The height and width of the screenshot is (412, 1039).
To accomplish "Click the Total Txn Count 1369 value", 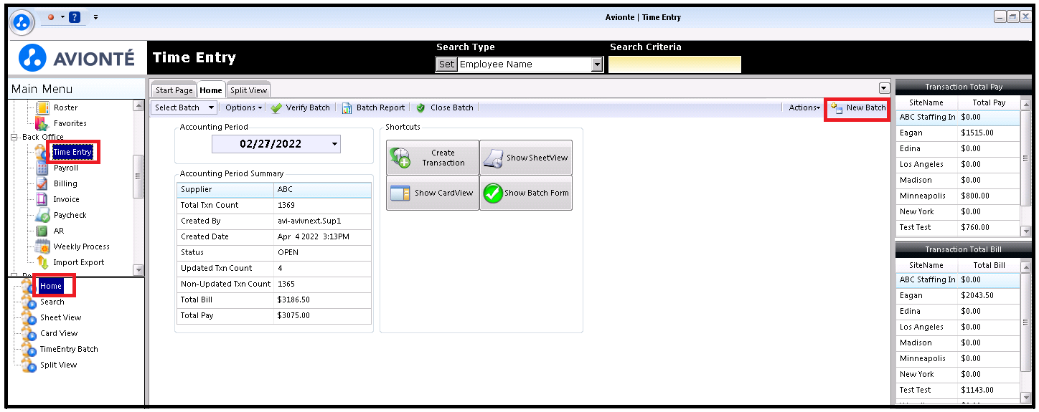I will (x=286, y=205).
